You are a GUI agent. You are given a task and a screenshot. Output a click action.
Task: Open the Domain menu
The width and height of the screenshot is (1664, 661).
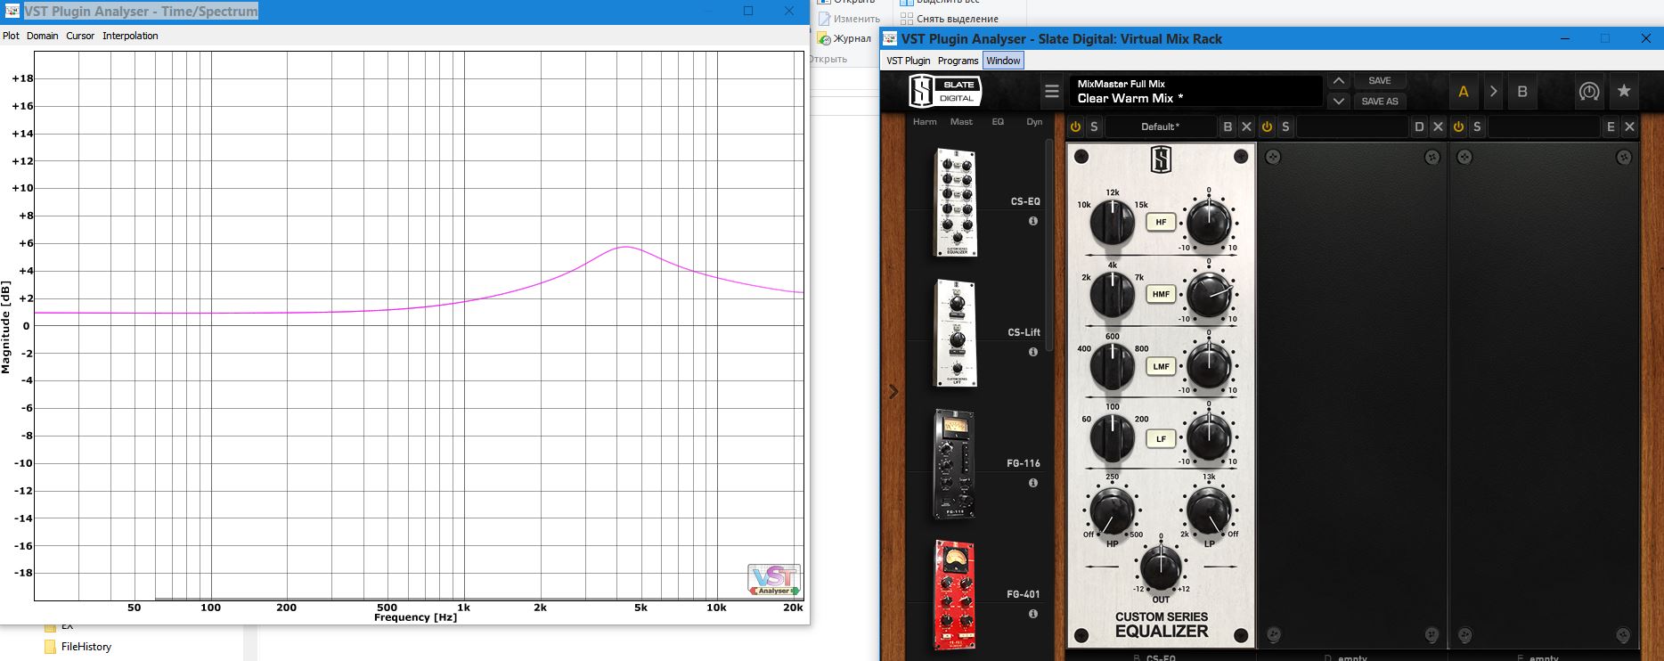(x=43, y=36)
